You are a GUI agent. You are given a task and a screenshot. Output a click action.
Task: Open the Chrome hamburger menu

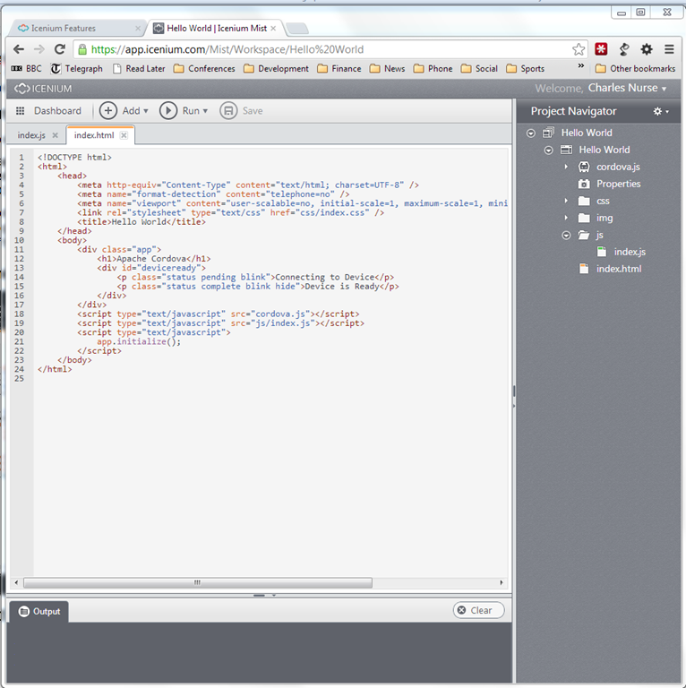(x=669, y=49)
